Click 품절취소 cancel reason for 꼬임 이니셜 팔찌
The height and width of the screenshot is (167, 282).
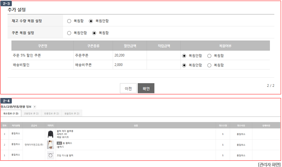(241, 155)
